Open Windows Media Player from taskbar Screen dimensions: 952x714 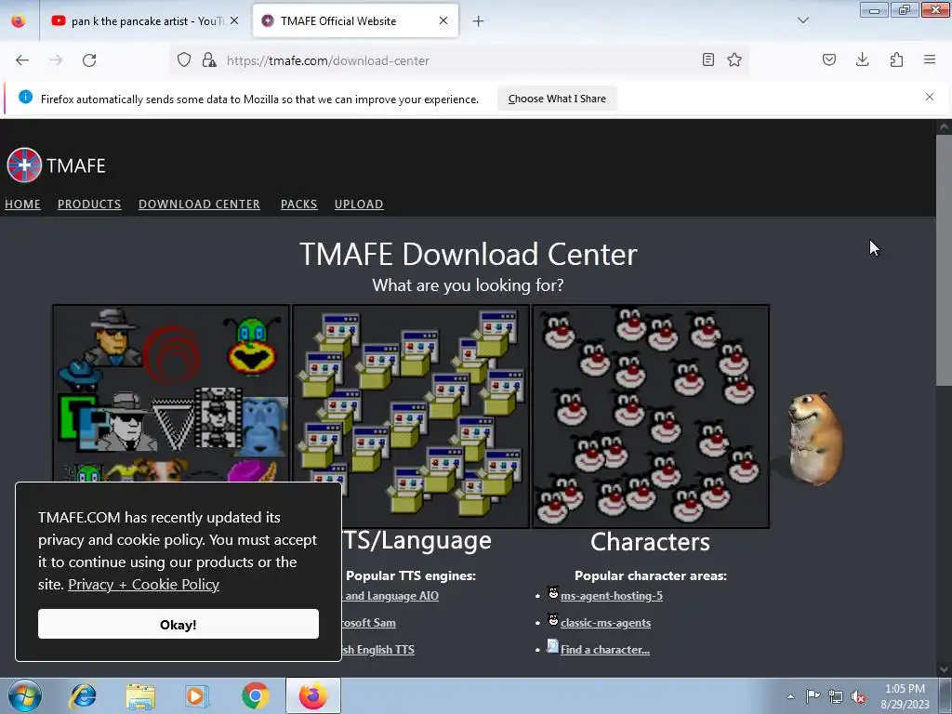[197, 695]
